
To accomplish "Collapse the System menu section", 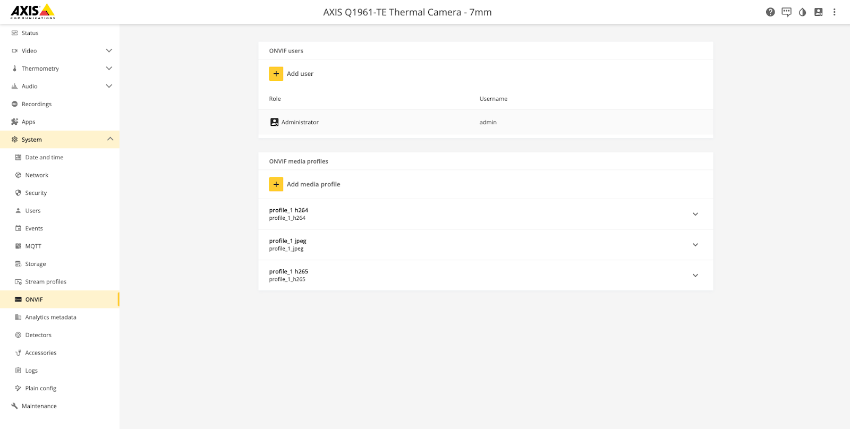I will coord(110,139).
